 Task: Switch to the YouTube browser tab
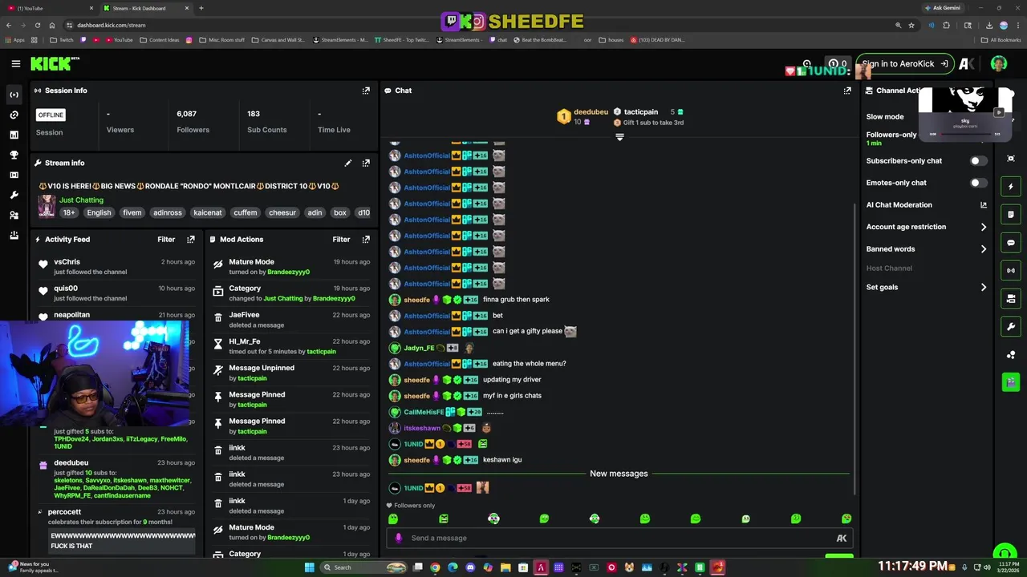pos(48,8)
